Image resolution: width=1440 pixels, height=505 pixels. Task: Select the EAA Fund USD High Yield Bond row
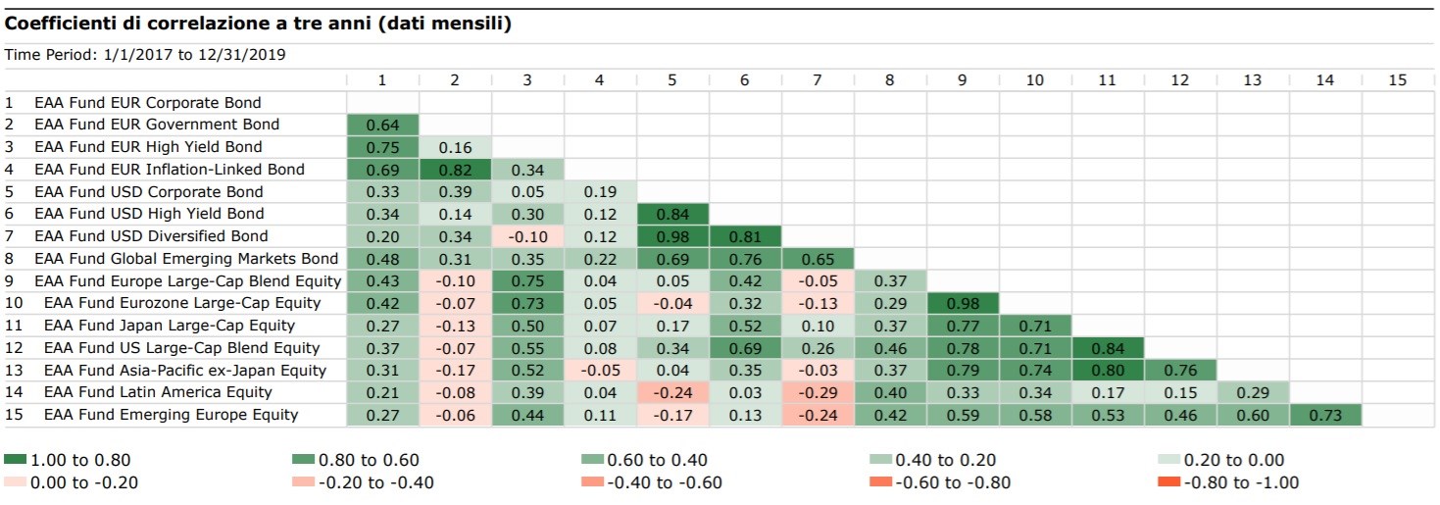148,214
